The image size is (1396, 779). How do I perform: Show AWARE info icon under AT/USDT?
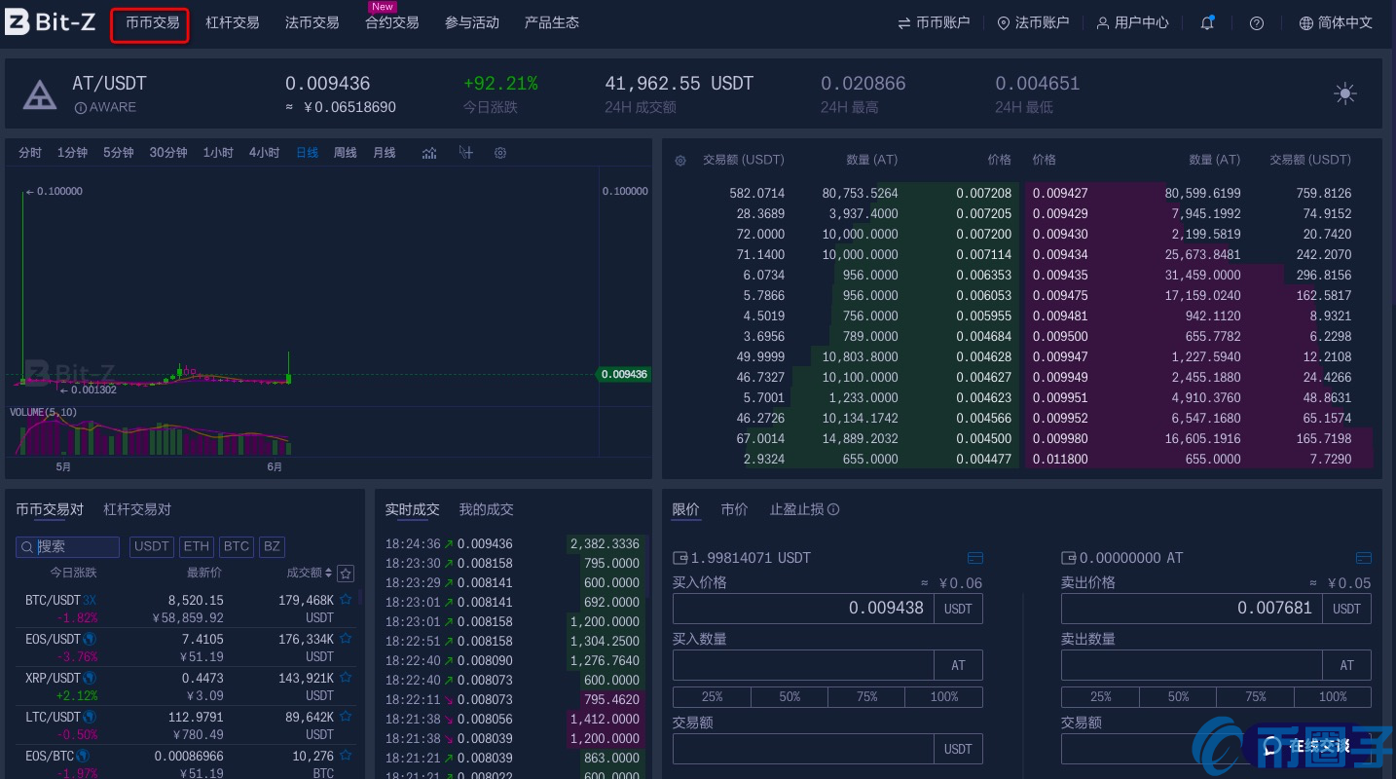pos(81,107)
